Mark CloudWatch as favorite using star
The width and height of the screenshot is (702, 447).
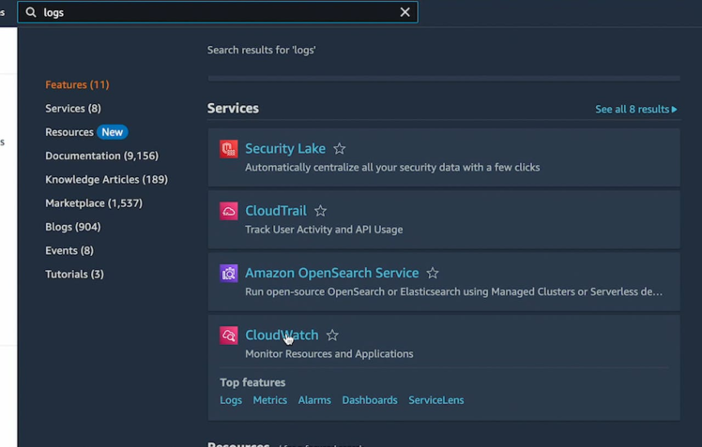(332, 335)
